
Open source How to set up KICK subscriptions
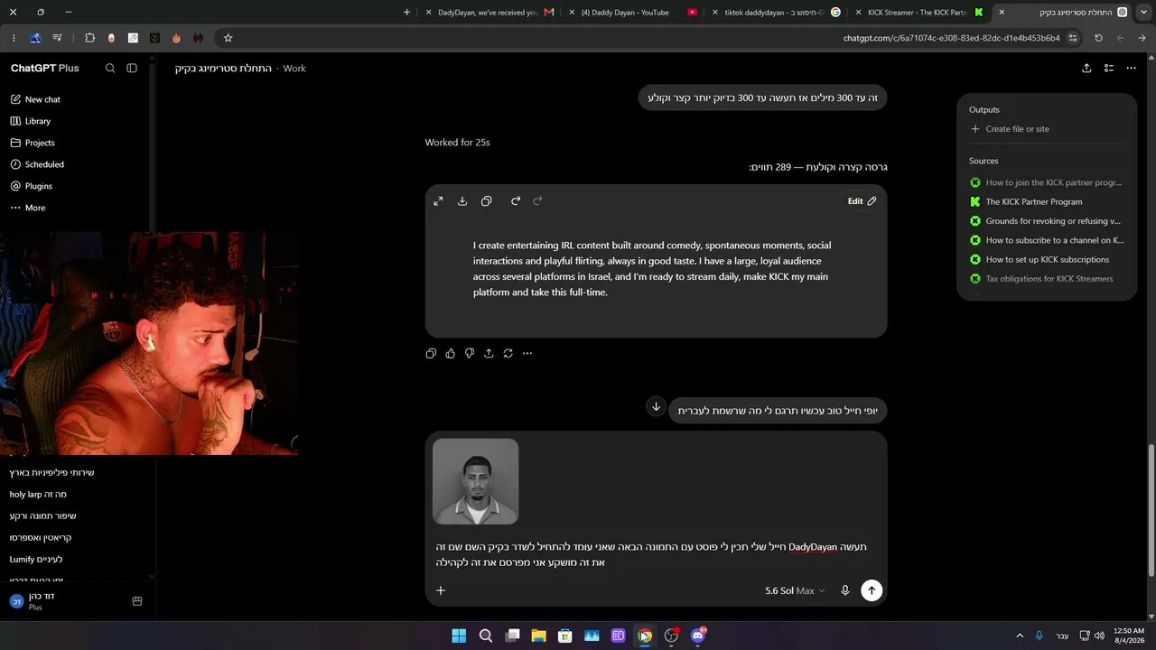click(1039, 260)
